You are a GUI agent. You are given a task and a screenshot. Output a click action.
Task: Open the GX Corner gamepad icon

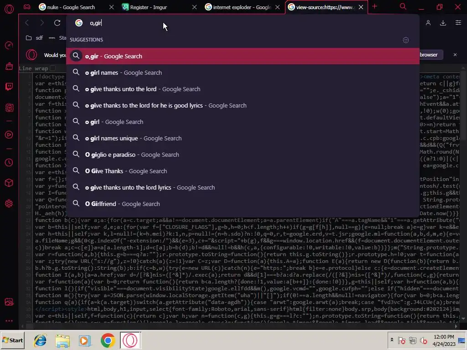(x=27, y=7)
